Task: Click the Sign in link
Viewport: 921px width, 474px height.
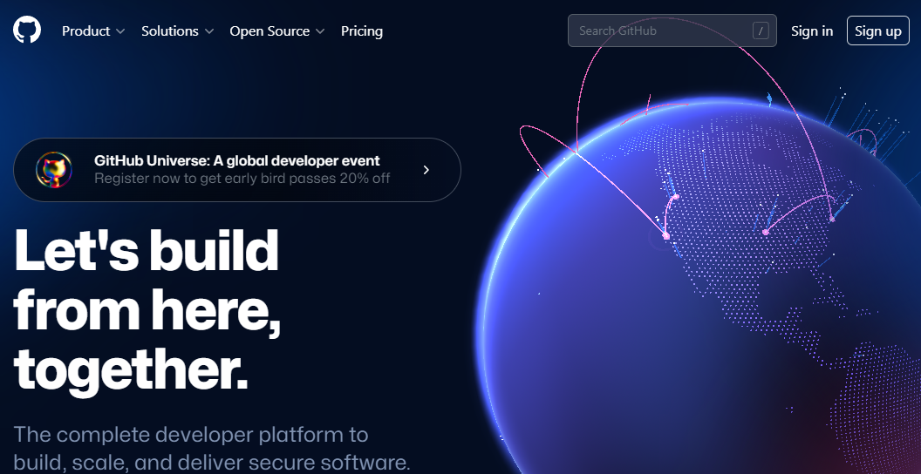Action: click(x=811, y=31)
